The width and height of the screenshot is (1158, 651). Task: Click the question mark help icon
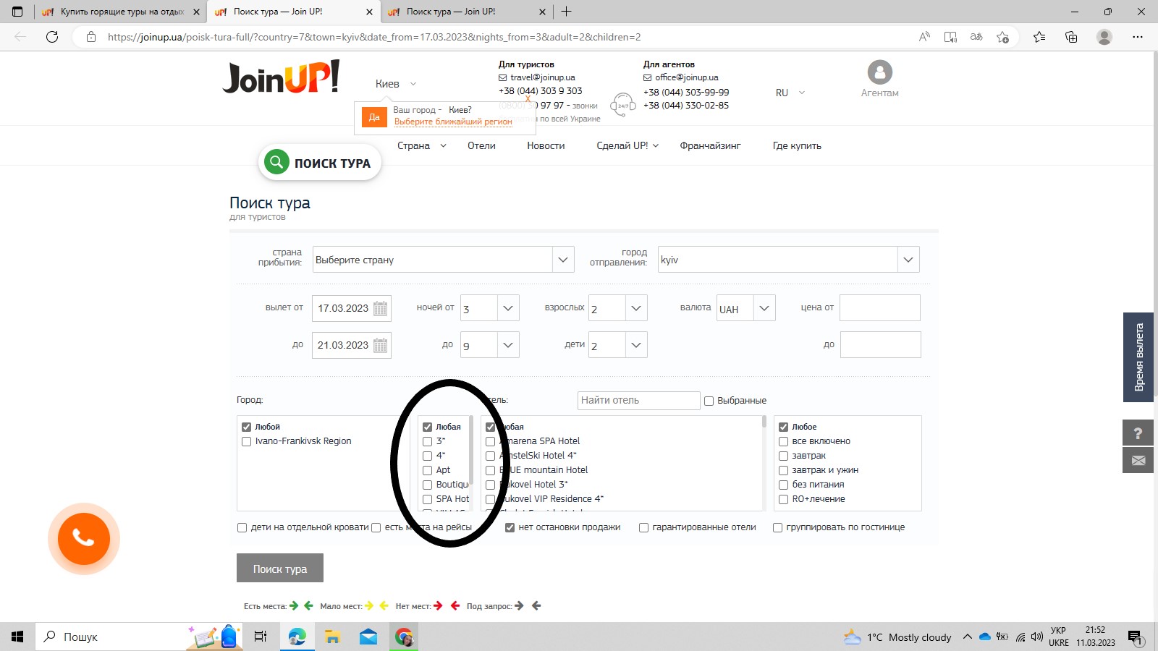1138,433
